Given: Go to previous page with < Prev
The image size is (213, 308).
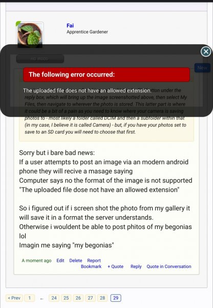Looking at the screenshot, I should [14, 298].
